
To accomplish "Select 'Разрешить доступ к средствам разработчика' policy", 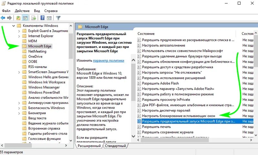I will (x=178, y=67).
